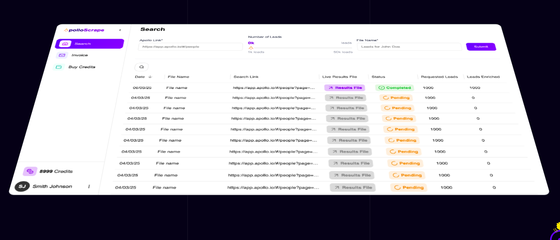This screenshot has width=560, height=240.
Task: Click the green Completed status badge
Action: pos(394,87)
